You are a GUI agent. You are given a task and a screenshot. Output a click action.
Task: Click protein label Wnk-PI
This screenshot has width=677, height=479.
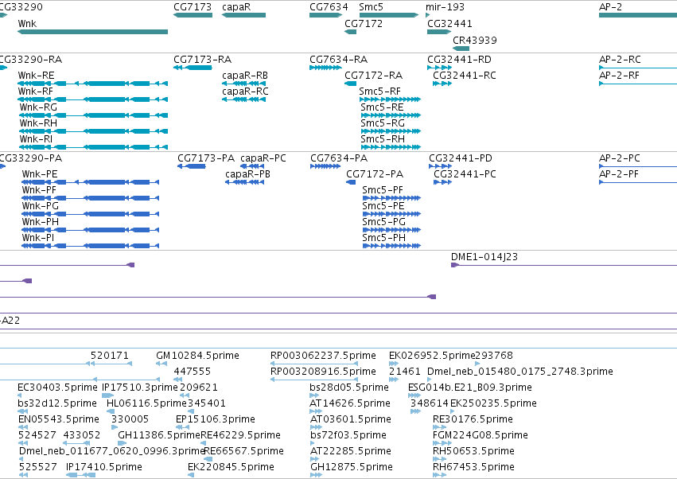pyautogui.click(x=38, y=238)
